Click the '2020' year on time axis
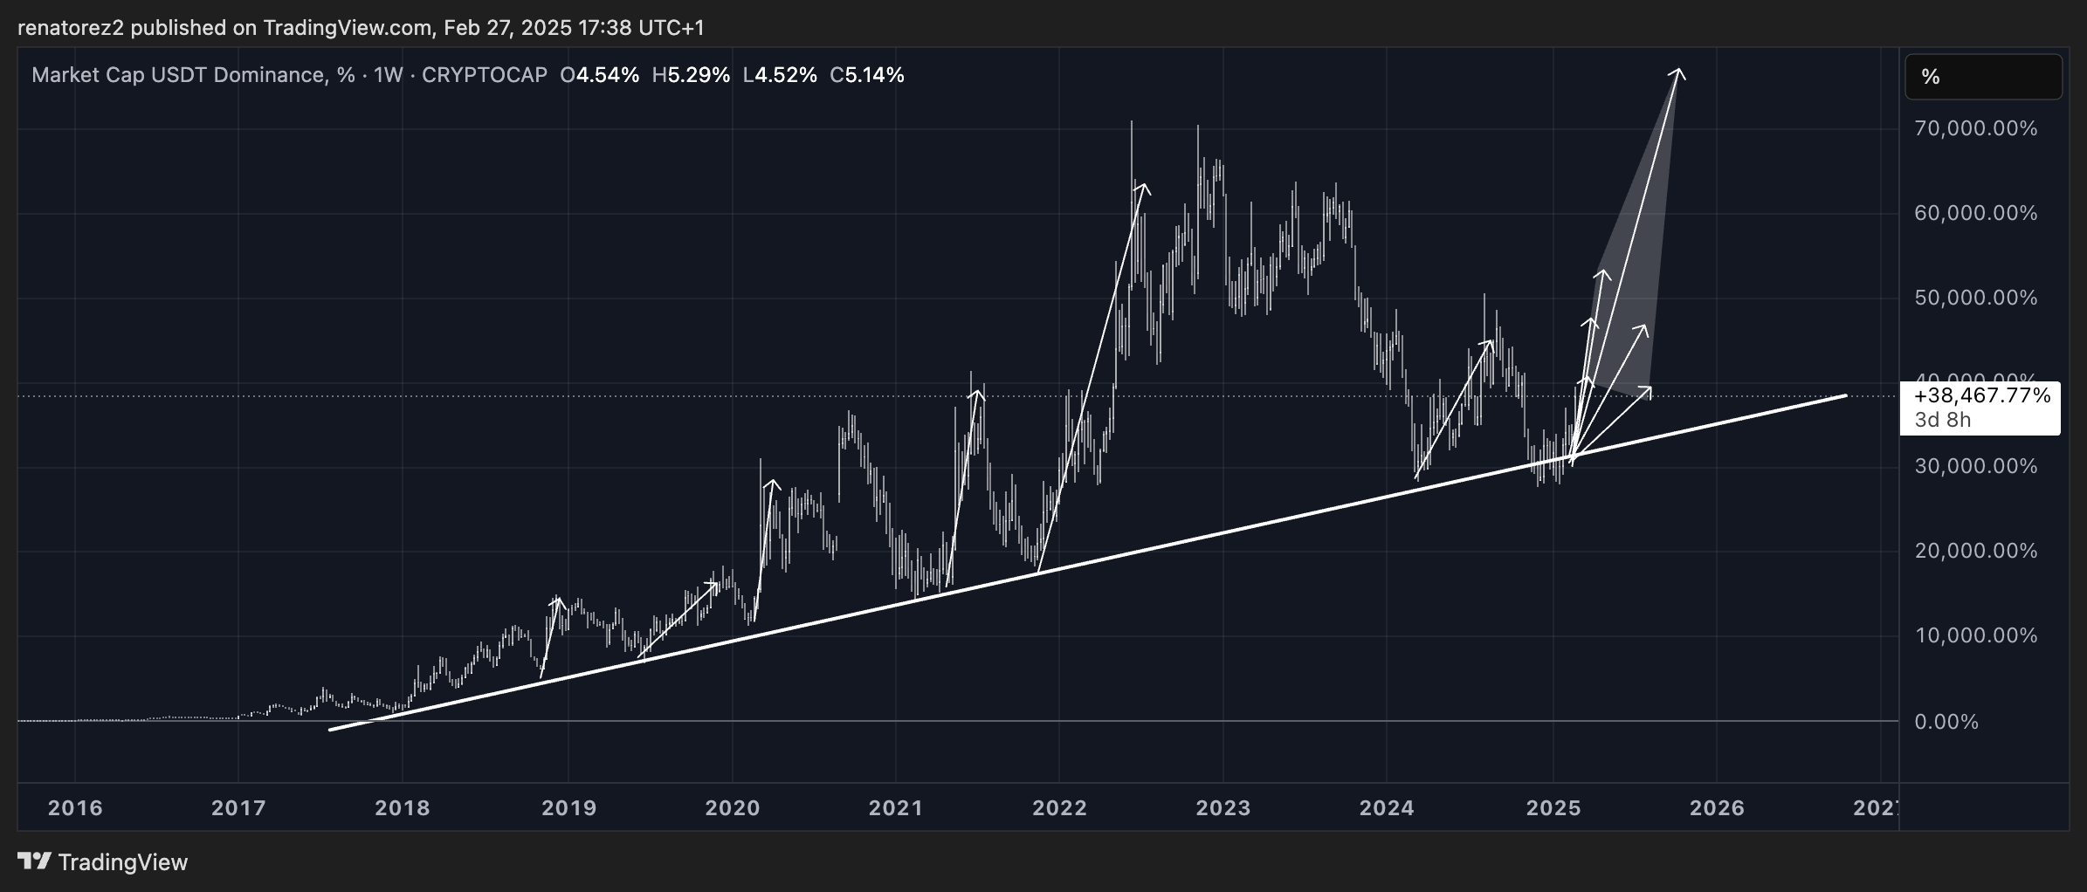Image resolution: width=2087 pixels, height=892 pixels. (x=733, y=808)
